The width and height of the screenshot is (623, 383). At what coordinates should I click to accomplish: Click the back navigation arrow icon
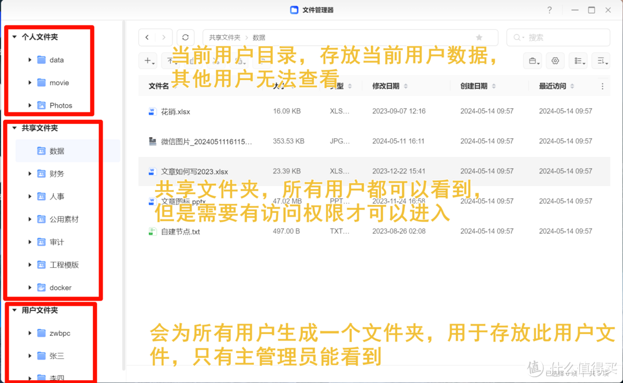tap(147, 37)
